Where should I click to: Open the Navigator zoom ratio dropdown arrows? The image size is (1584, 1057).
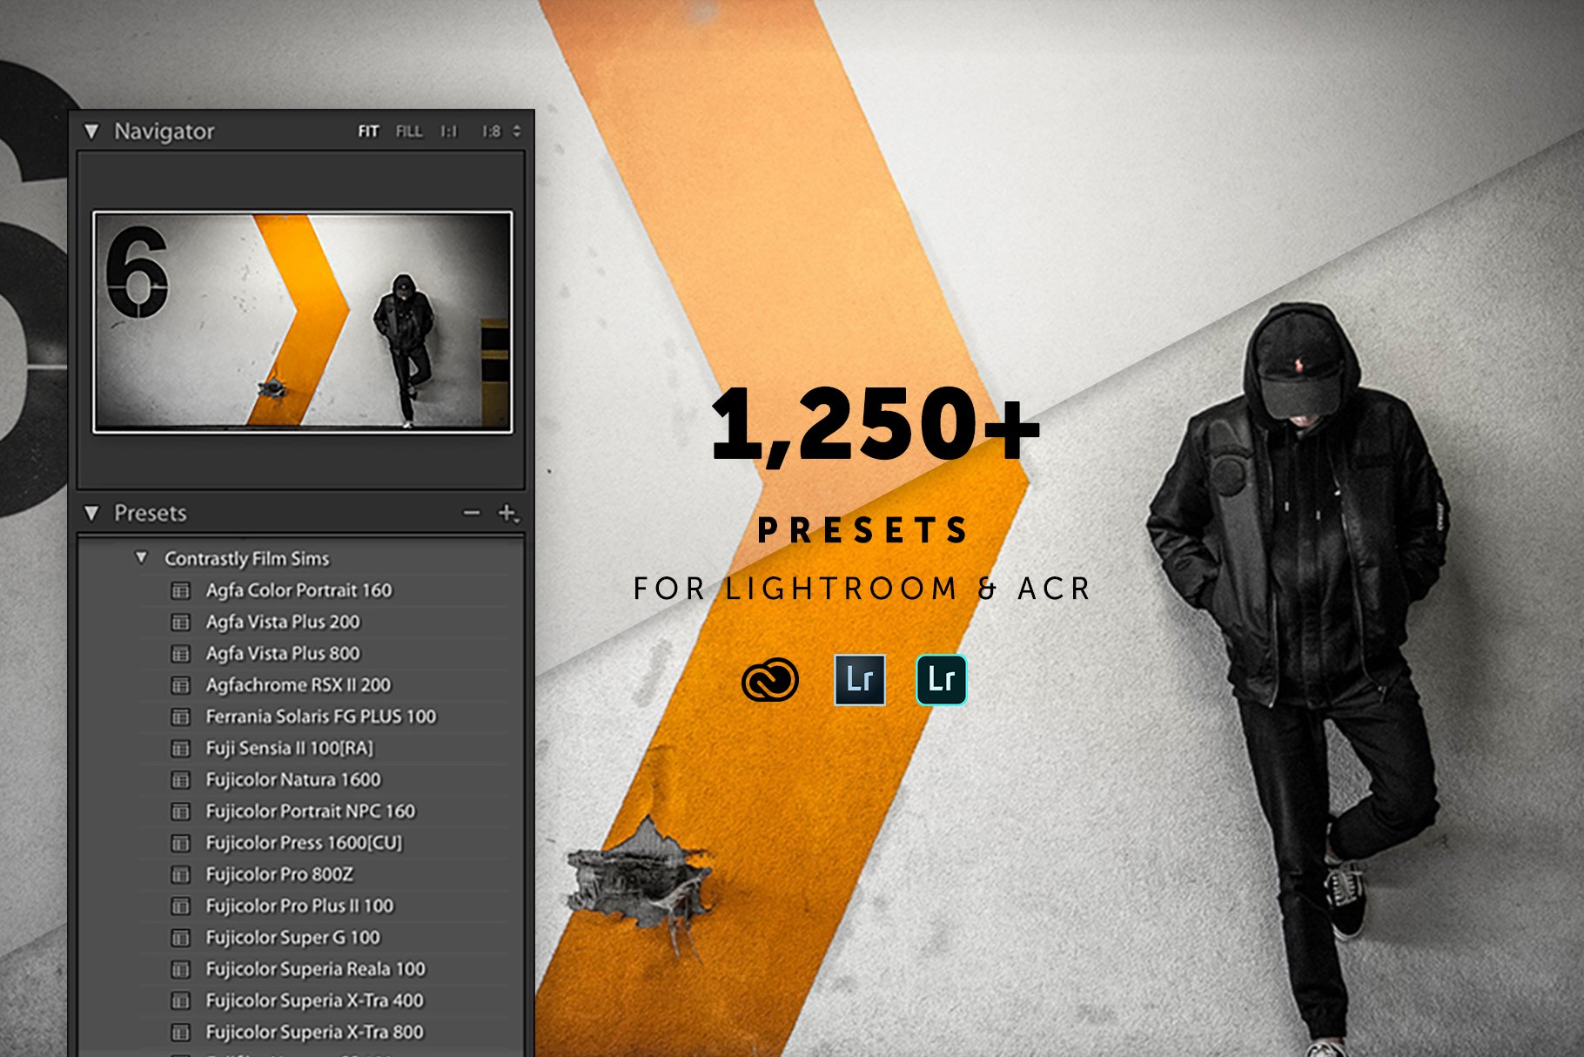click(517, 131)
